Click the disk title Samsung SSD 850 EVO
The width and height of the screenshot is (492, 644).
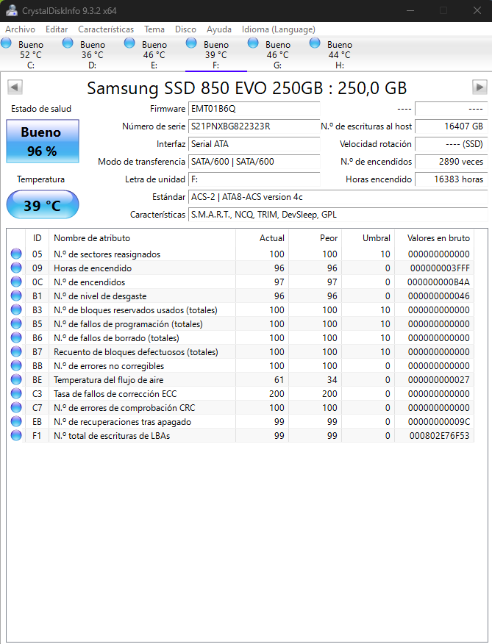(246, 88)
